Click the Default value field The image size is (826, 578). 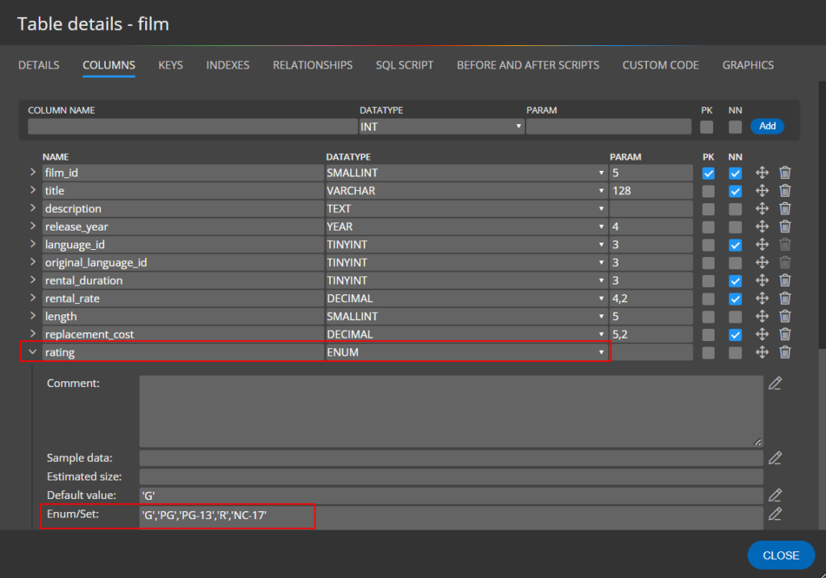pyautogui.click(x=451, y=495)
